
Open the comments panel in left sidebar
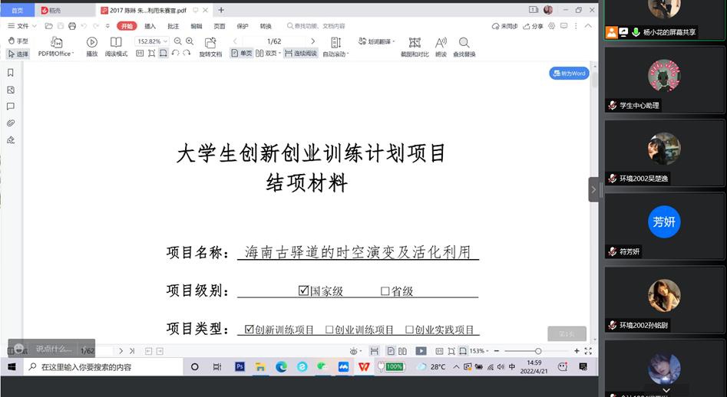[x=11, y=107]
